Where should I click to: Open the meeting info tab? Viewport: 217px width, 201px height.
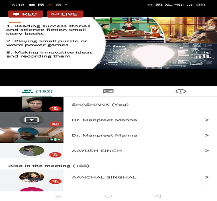[180, 91]
